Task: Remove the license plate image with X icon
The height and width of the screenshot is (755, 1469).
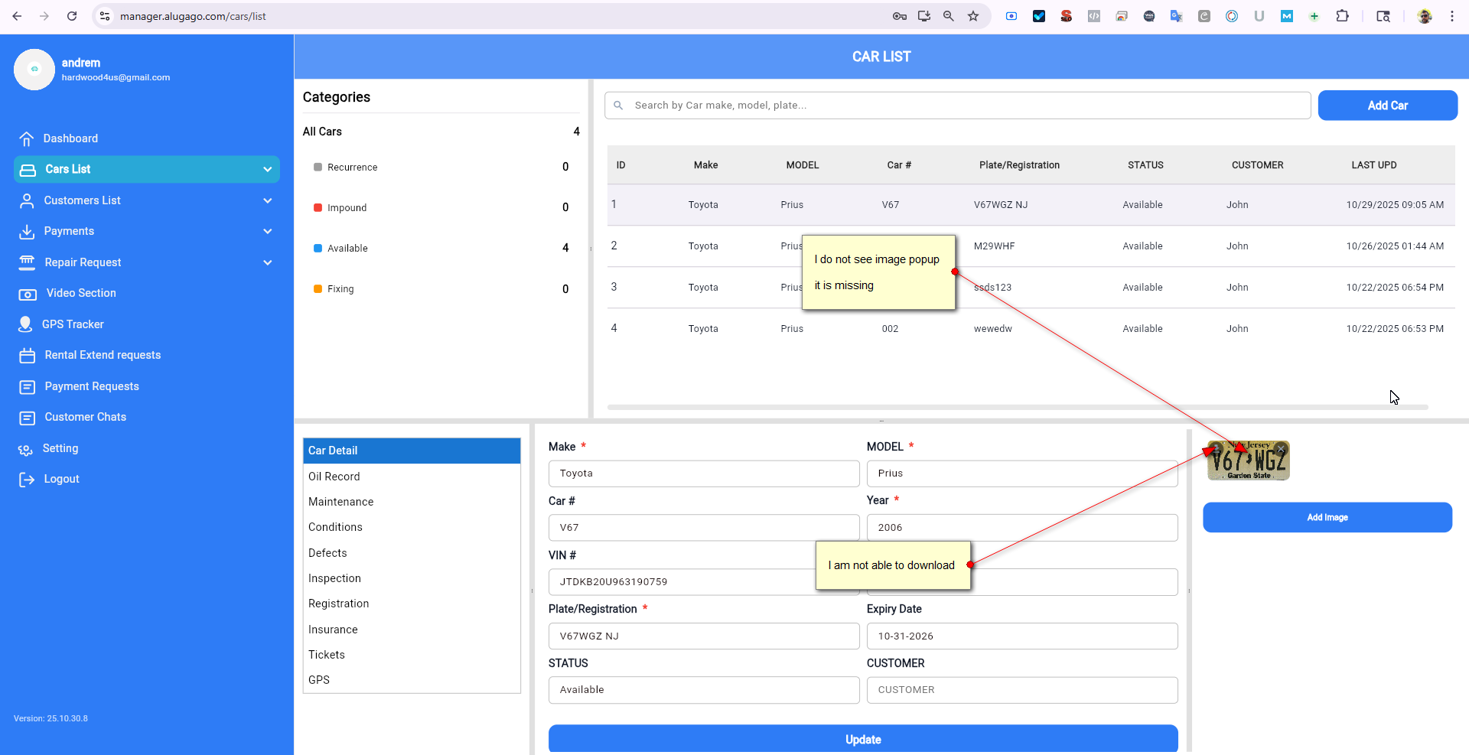Action: coord(1281,449)
